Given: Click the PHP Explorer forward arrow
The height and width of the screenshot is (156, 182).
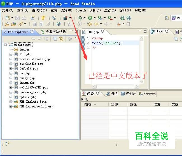Looking at the screenshot, I should (x=40, y=39).
